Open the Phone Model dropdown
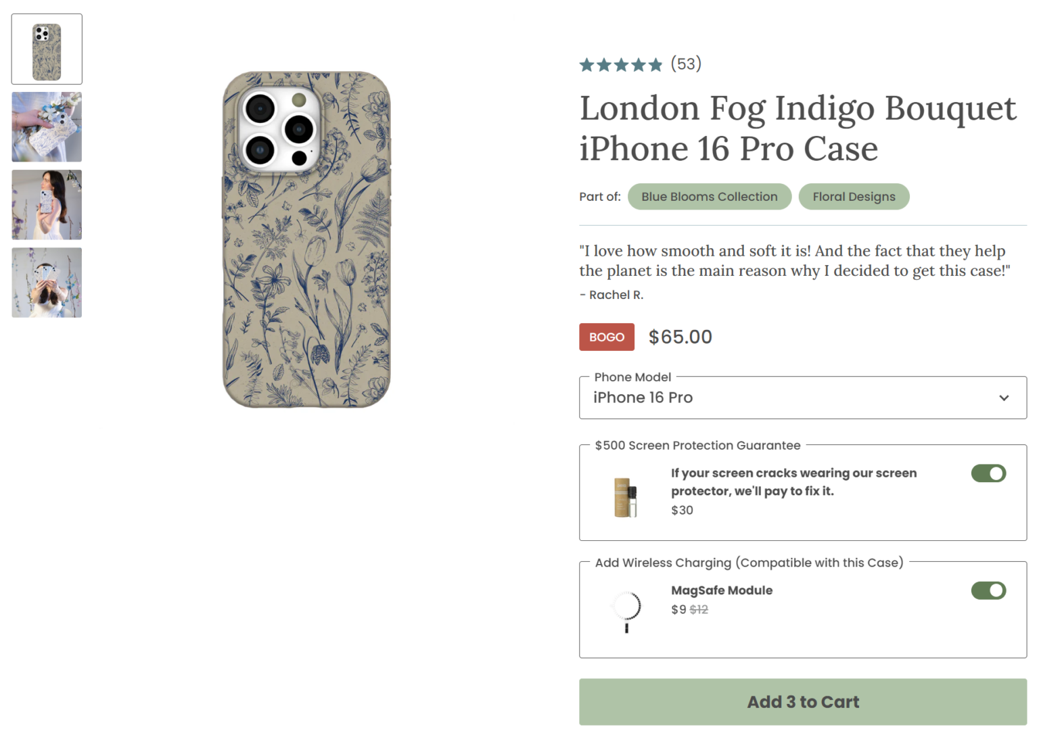Screen dimensions: 1039x731 pyautogui.click(x=802, y=398)
